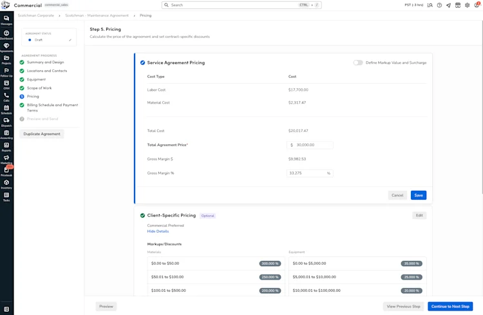Viewport: 483px width, 315px height.
Task: Open Follow Up in the sidebar
Action: 6,72
